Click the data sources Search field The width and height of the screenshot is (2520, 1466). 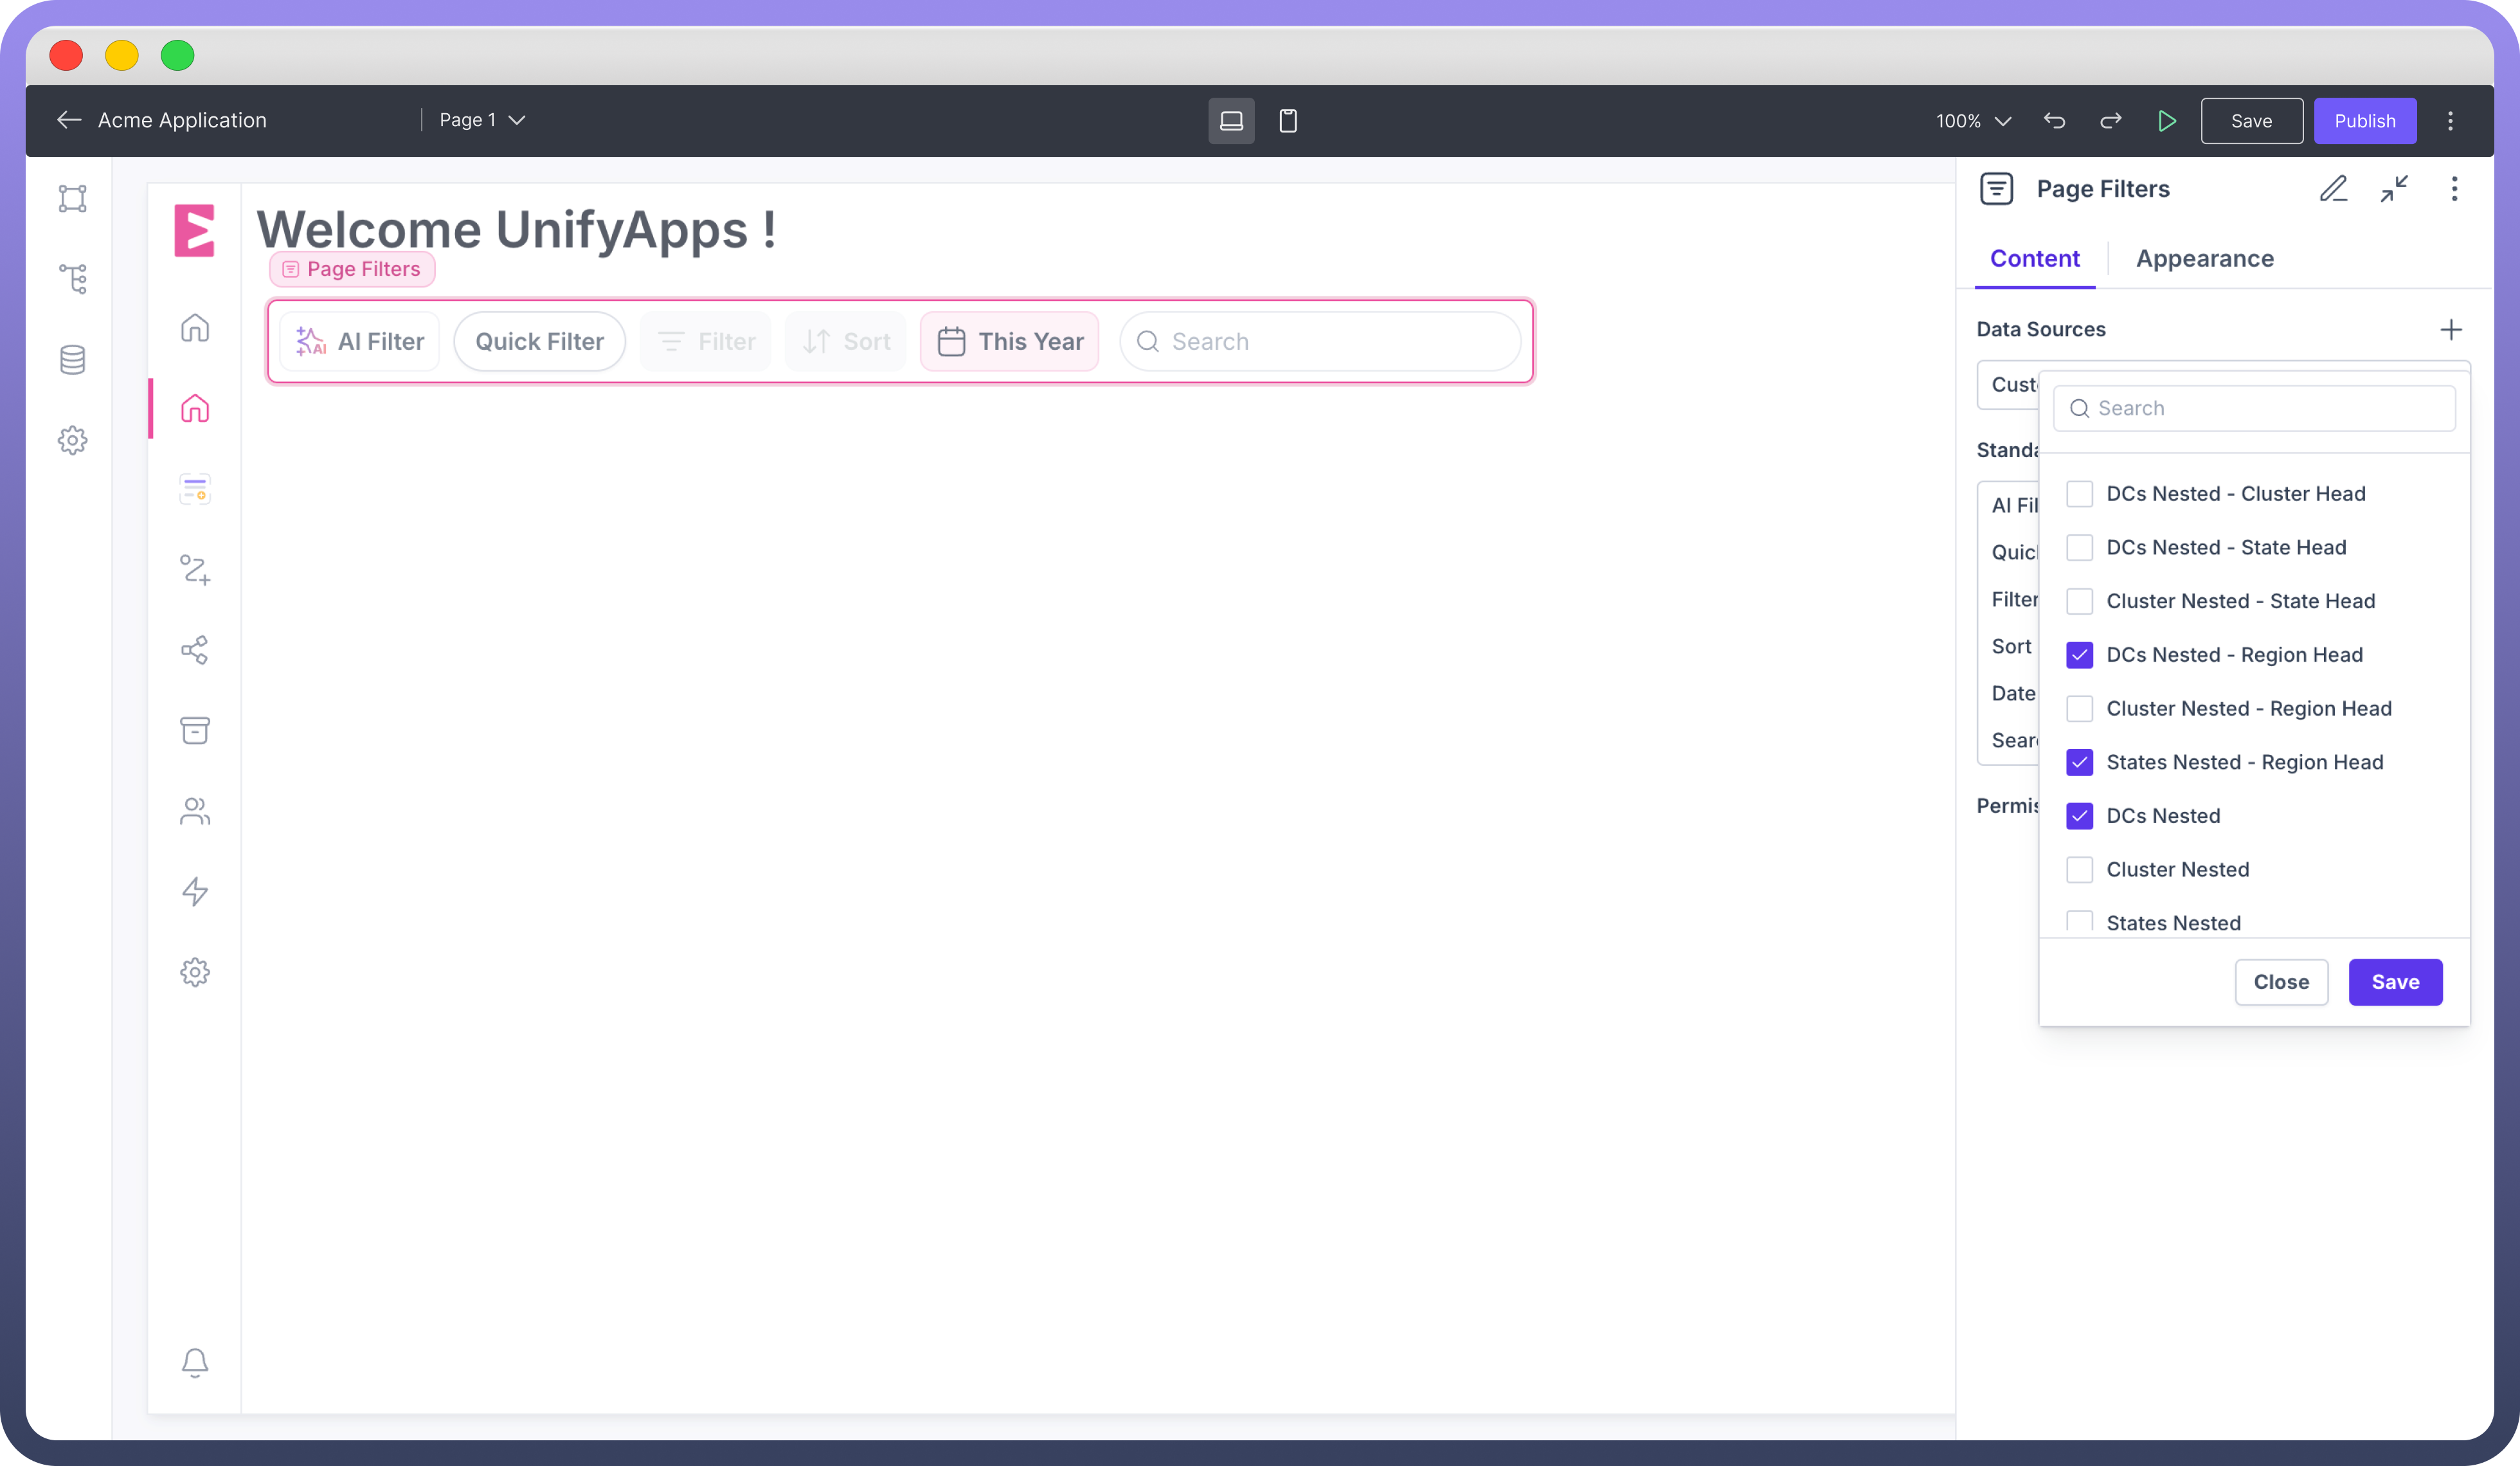[x=2254, y=408]
